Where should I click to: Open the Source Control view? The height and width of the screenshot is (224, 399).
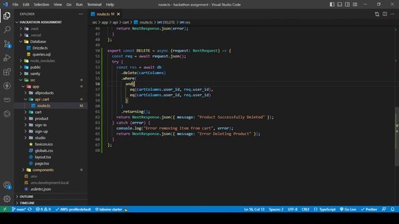pos(7,44)
